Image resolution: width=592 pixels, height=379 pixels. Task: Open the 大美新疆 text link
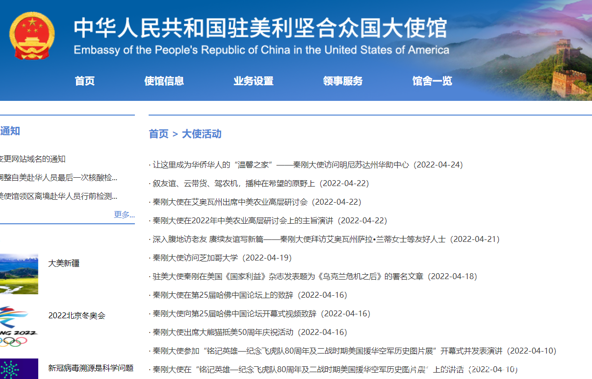coord(64,263)
